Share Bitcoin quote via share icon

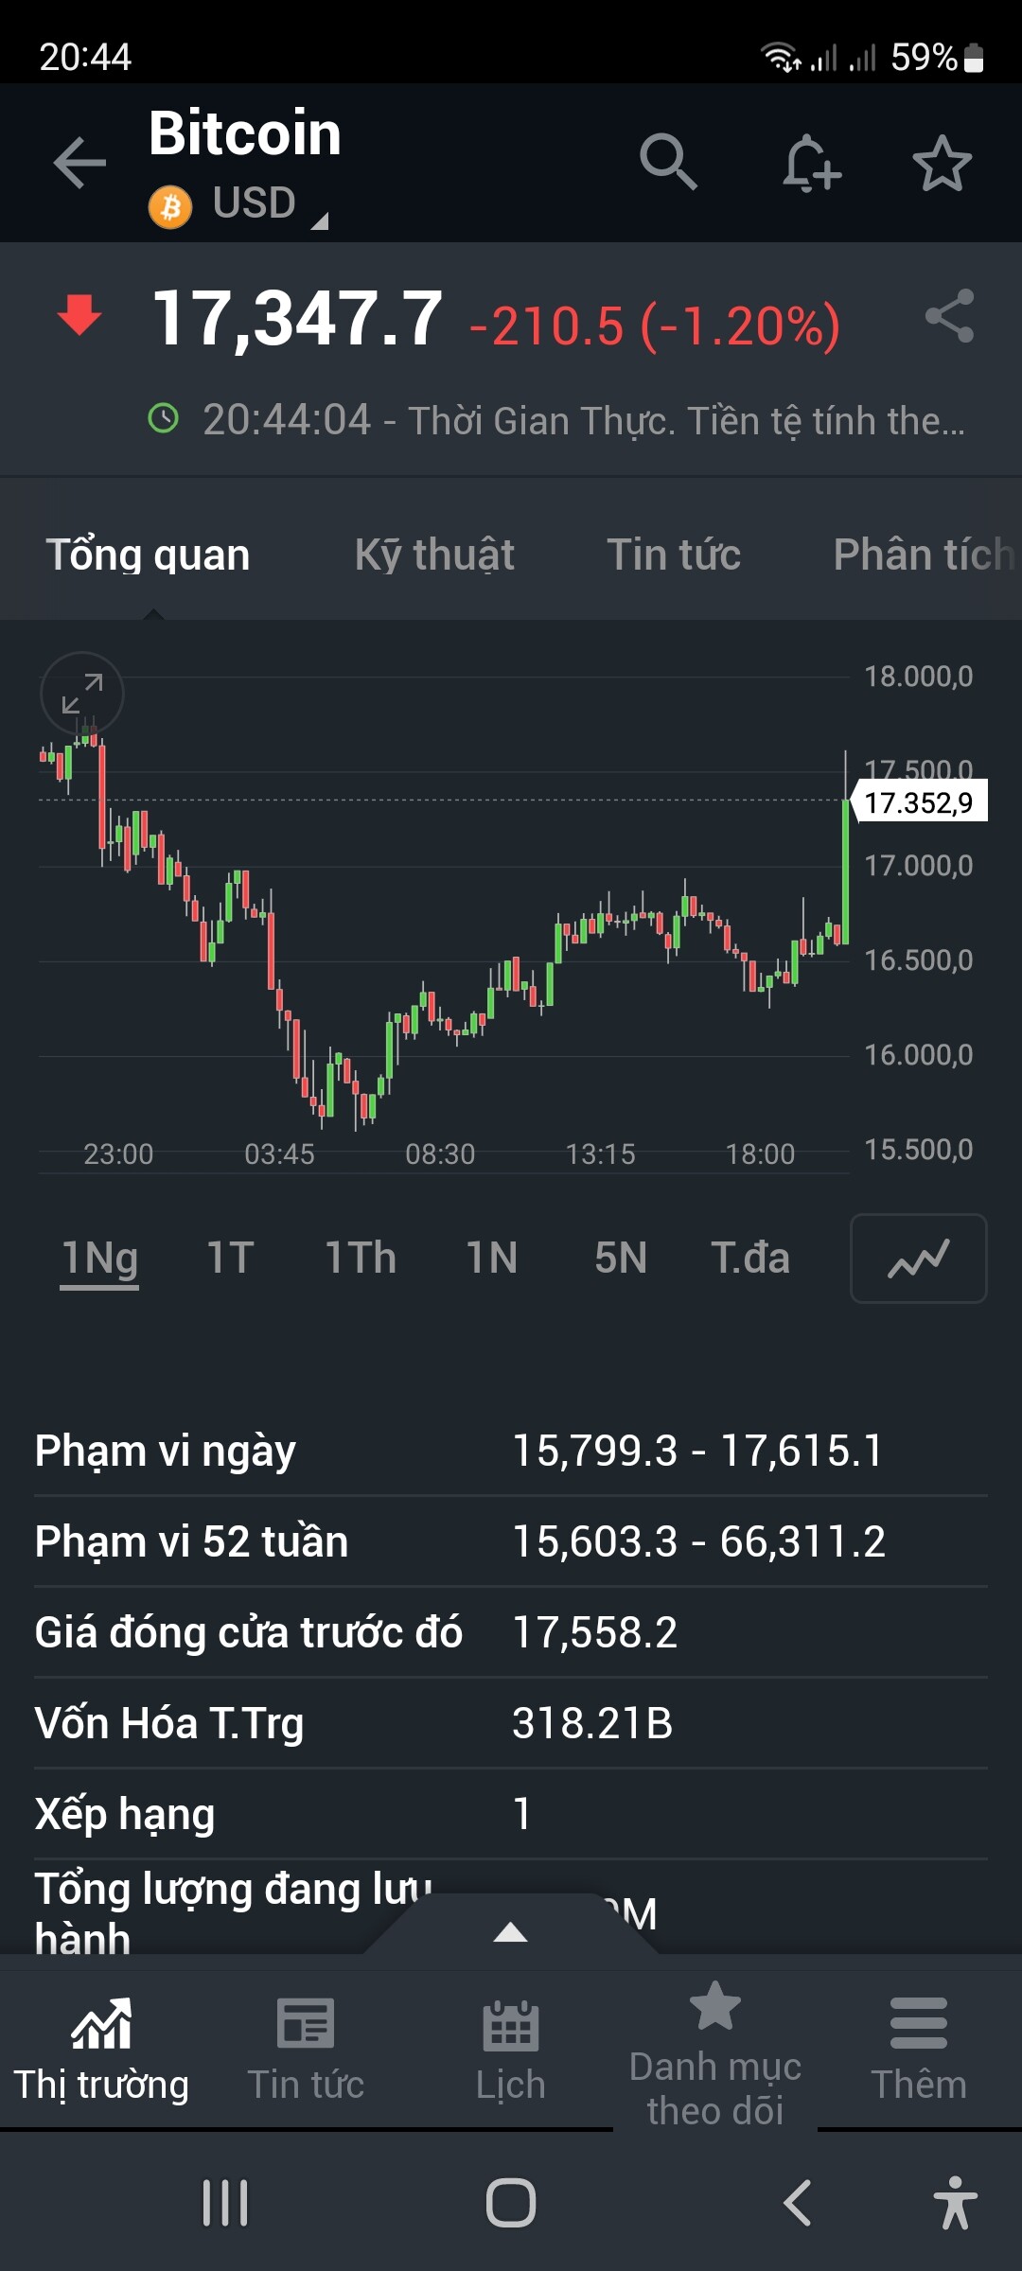tap(949, 316)
